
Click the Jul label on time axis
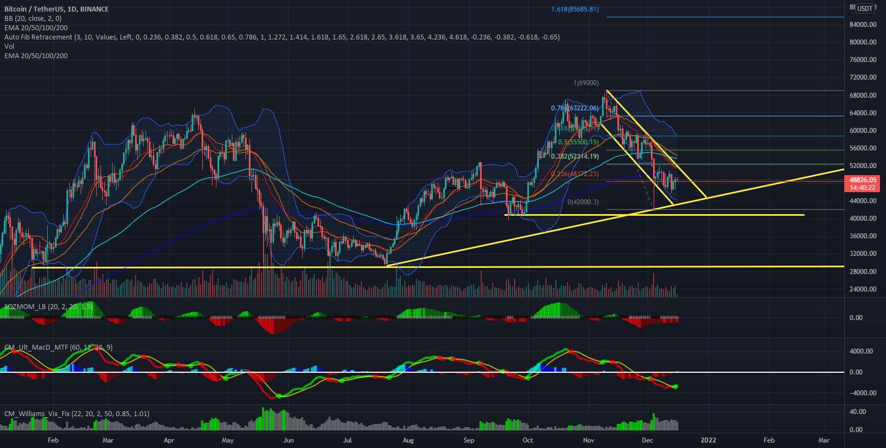(x=347, y=440)
